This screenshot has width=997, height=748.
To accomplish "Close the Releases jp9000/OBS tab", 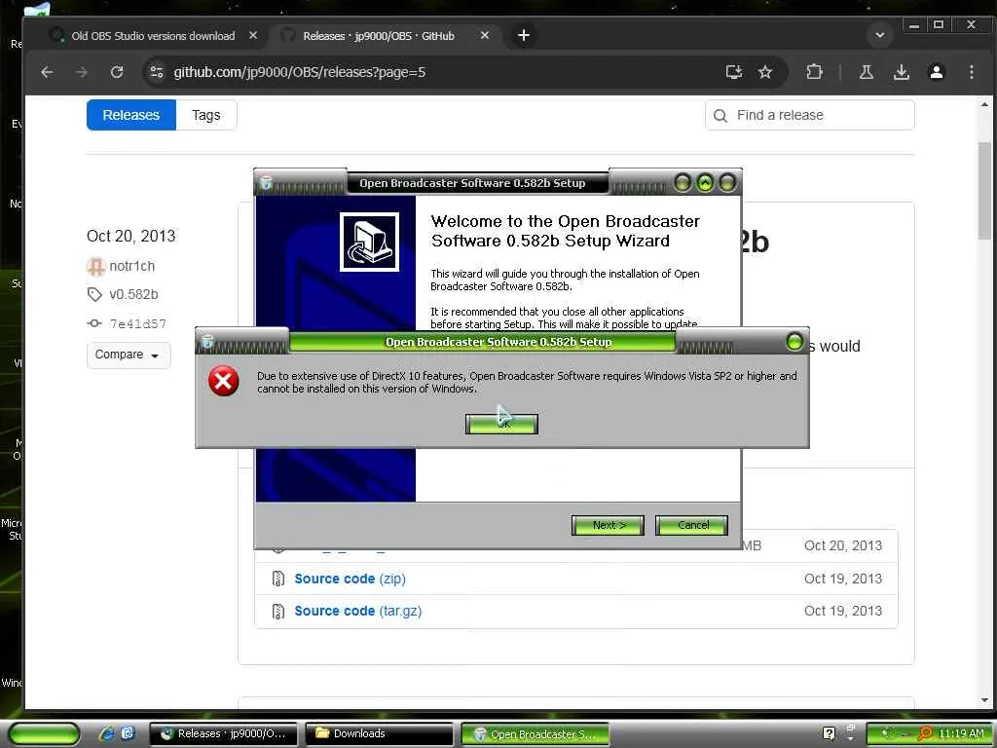I will point(485,36).
